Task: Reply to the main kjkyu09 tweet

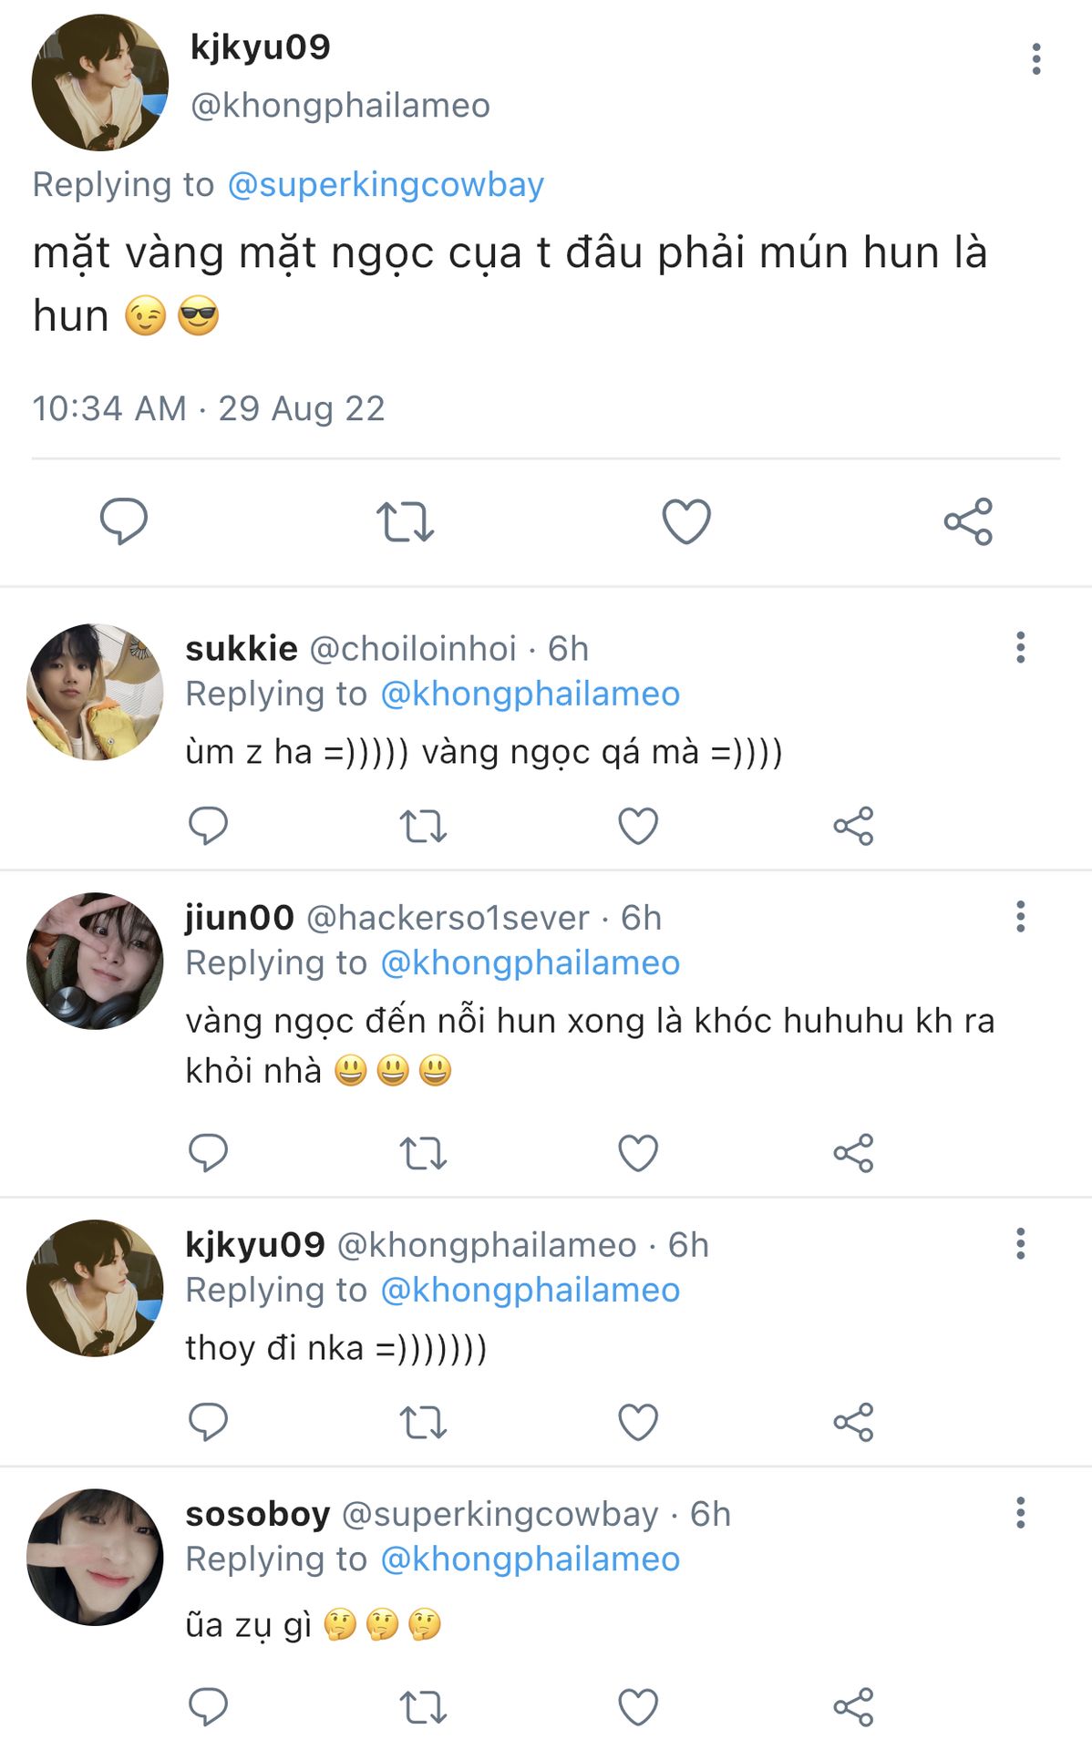Action: pyautogui.click(x=123, y=521)
